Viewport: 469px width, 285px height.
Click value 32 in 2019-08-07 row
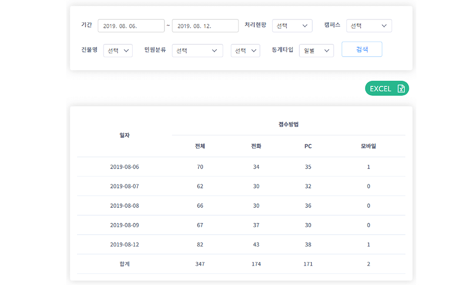pyautogui.click(x=308, y=187)
